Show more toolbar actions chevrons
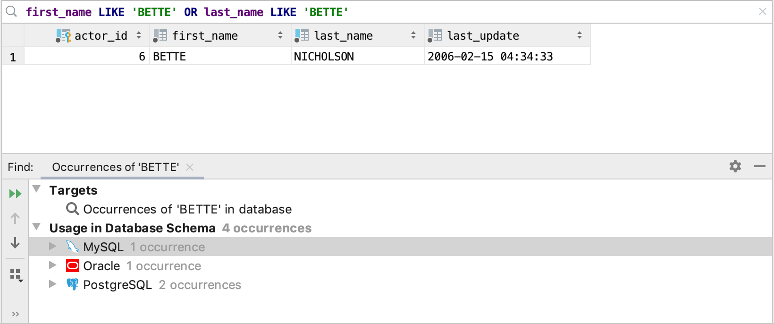Viewport: 774px width, 324px height. (15, 314)
